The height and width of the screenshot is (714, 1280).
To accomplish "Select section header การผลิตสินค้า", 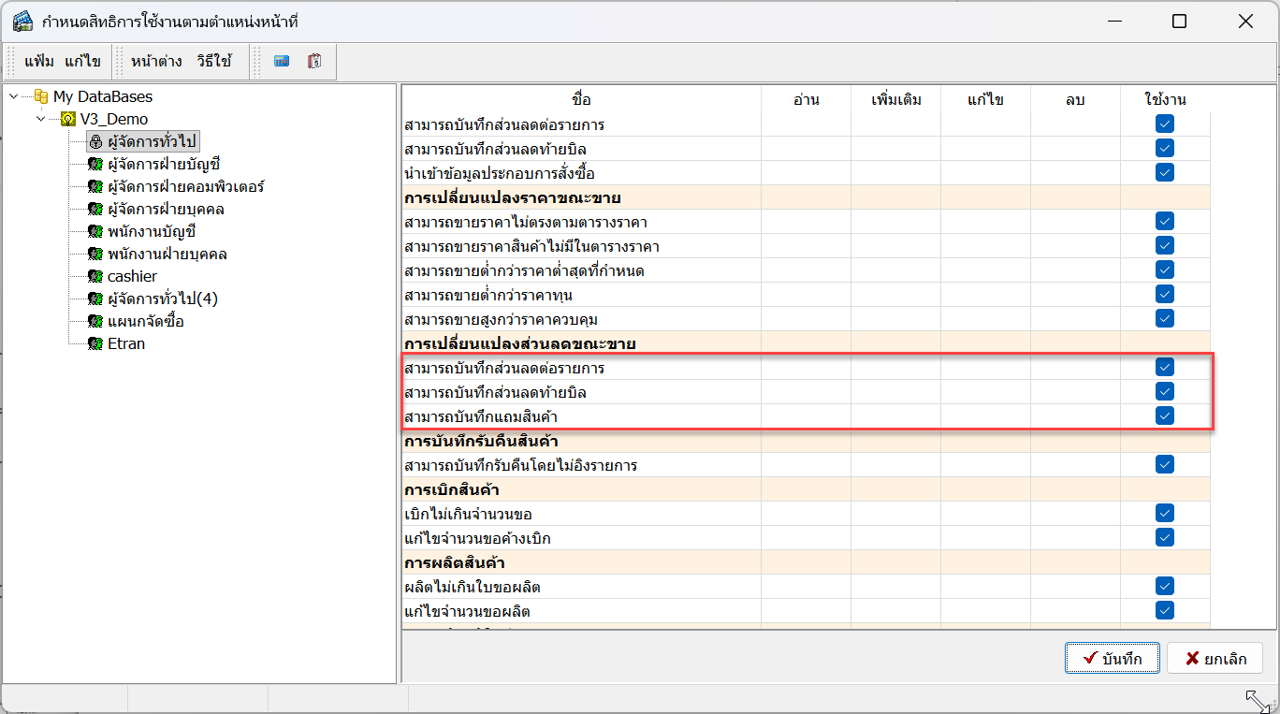I will click(457, 562).
